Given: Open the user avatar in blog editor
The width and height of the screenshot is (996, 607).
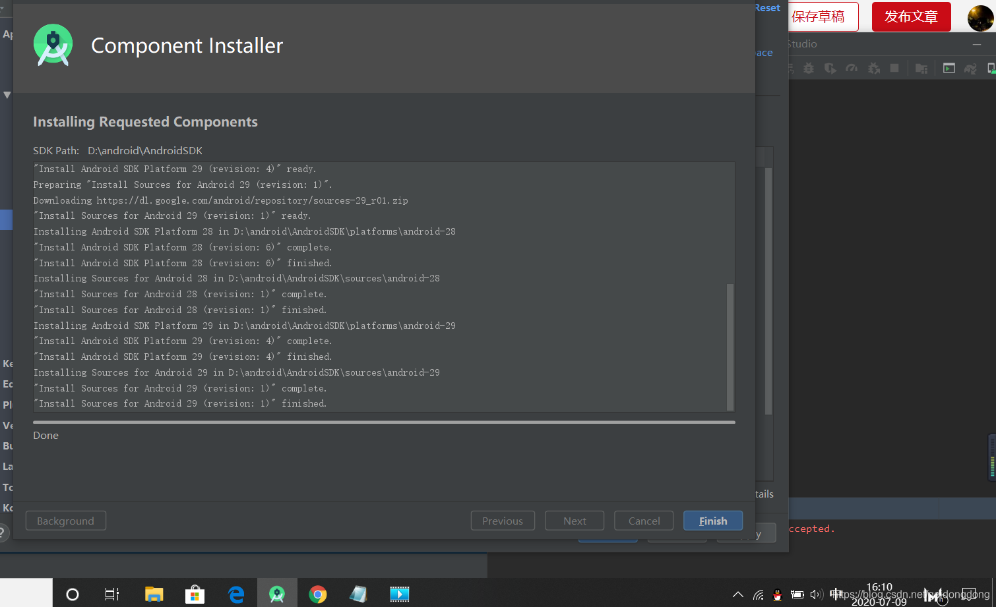Looking at the screenshot, I should pos(980,18).
